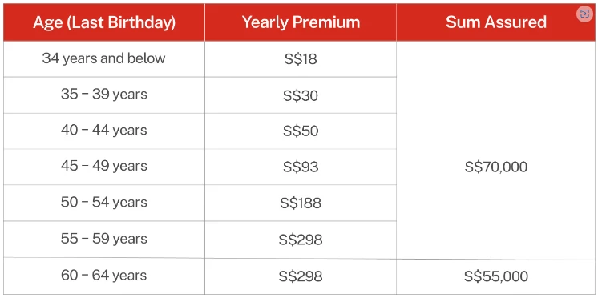The width and height of the screenshot is (598, 298).
Task: Select the S$50 premium cell
Action: [301, 131]
